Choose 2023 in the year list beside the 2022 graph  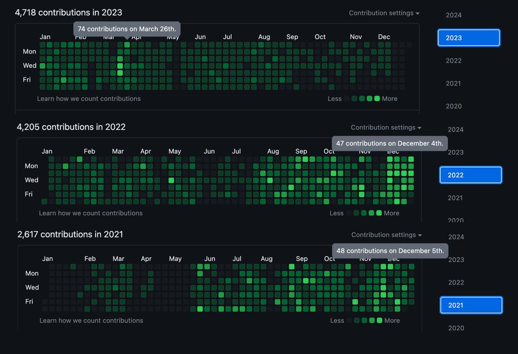(456, 152)
